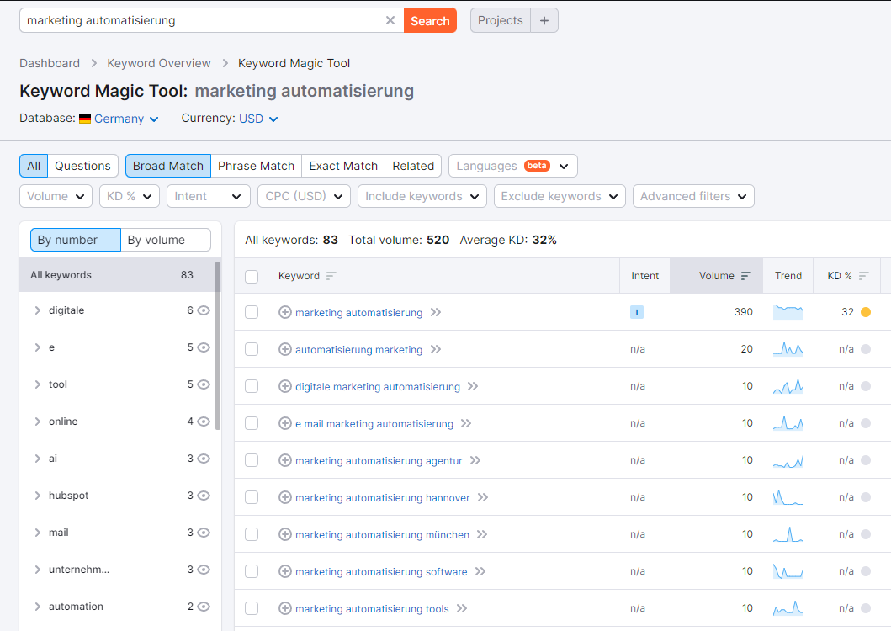This screenshot has height=631, width=891.
Task: Expand the "tool" keyword group
Action: coord(38,384)
